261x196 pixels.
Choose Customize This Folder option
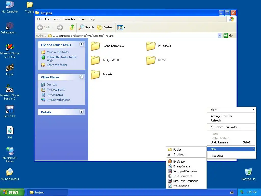pyautogui.click(x=231, y=127)
